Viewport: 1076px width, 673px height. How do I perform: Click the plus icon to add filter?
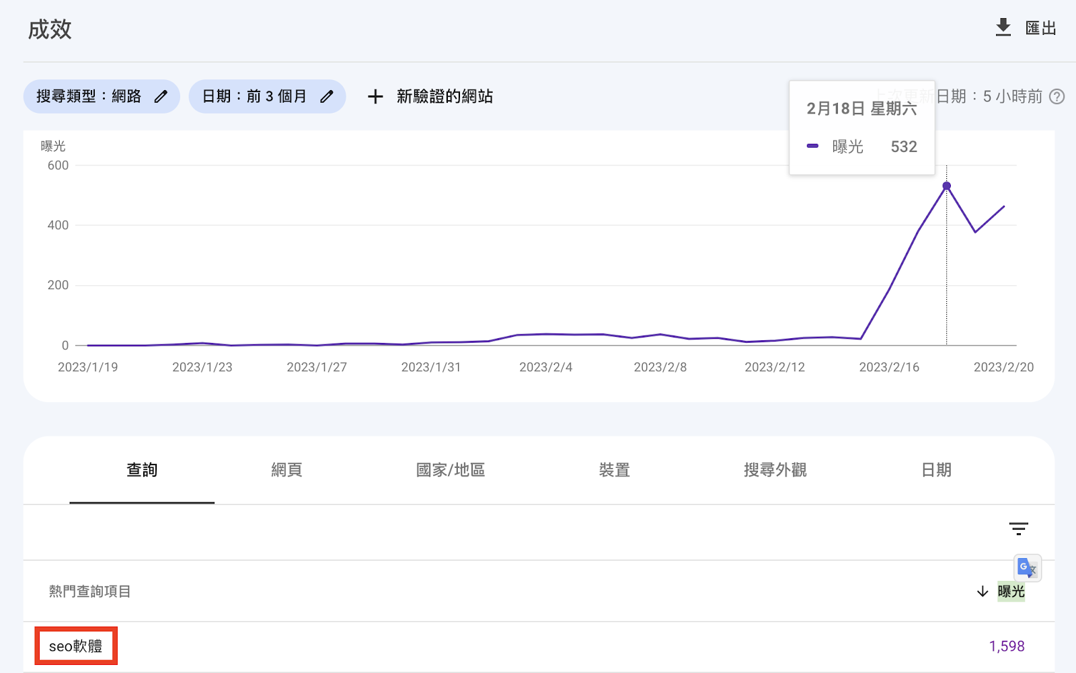[x=375, y=97]
